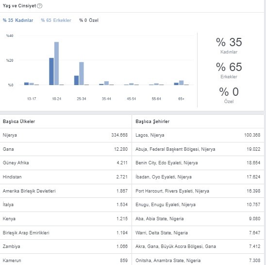Open the Nijerya country row
The image size is (266, 265).
click(66, 135)
